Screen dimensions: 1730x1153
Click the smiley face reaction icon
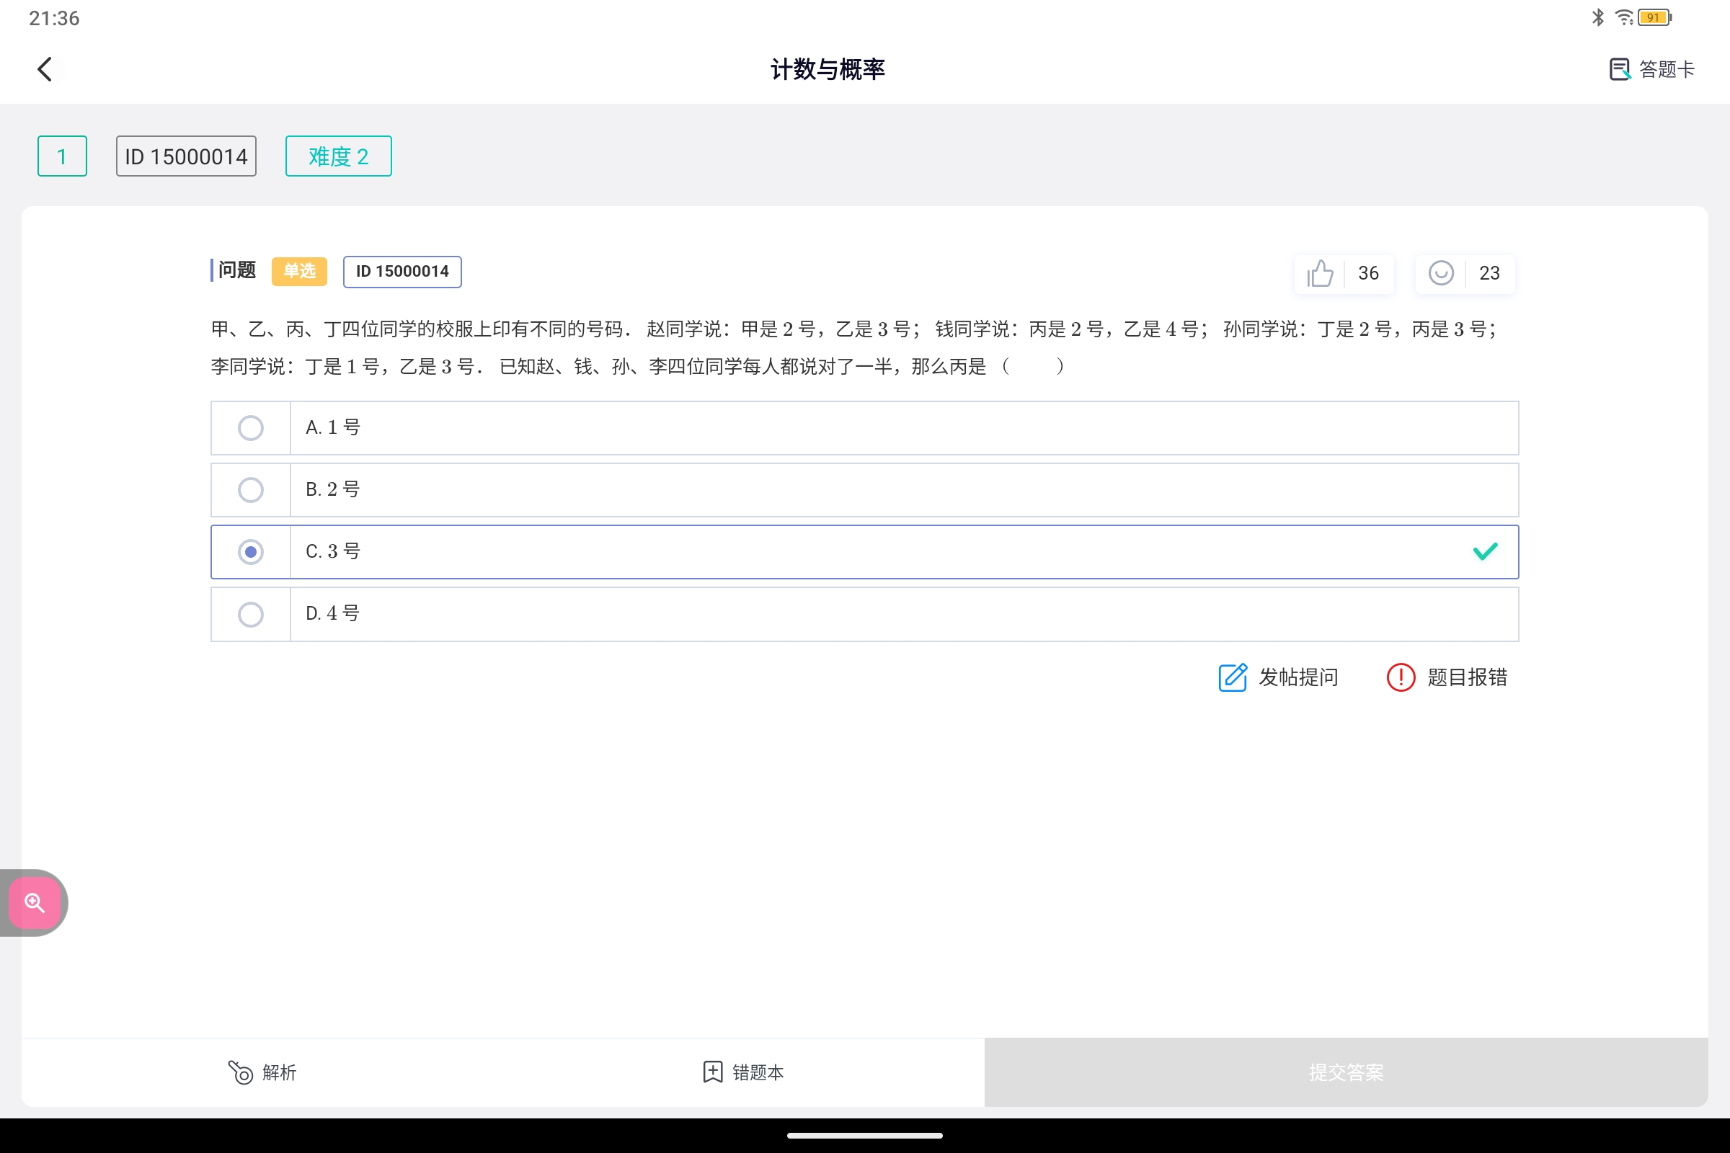point(1440,273)
